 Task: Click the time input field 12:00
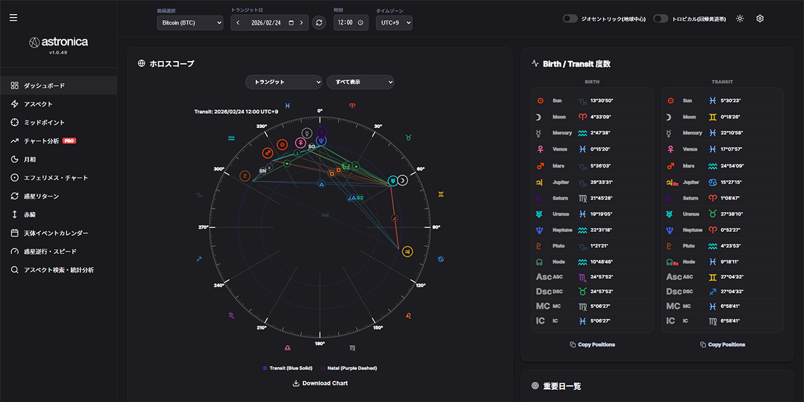[x=350, y=23]
